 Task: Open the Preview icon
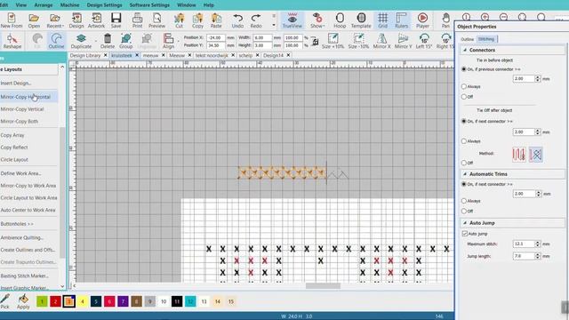point(156,20)
